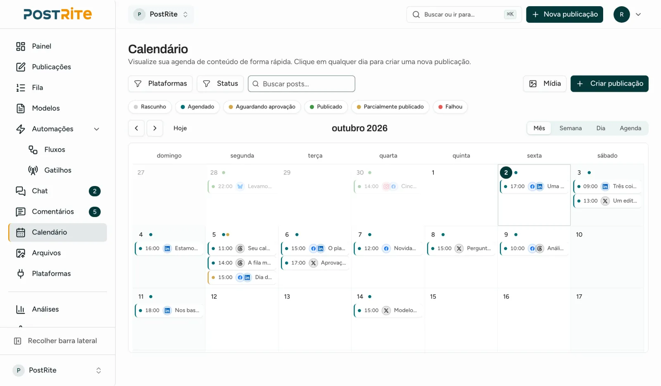Open the Comentários section
The image size is (661, 386).
point(57,212)
